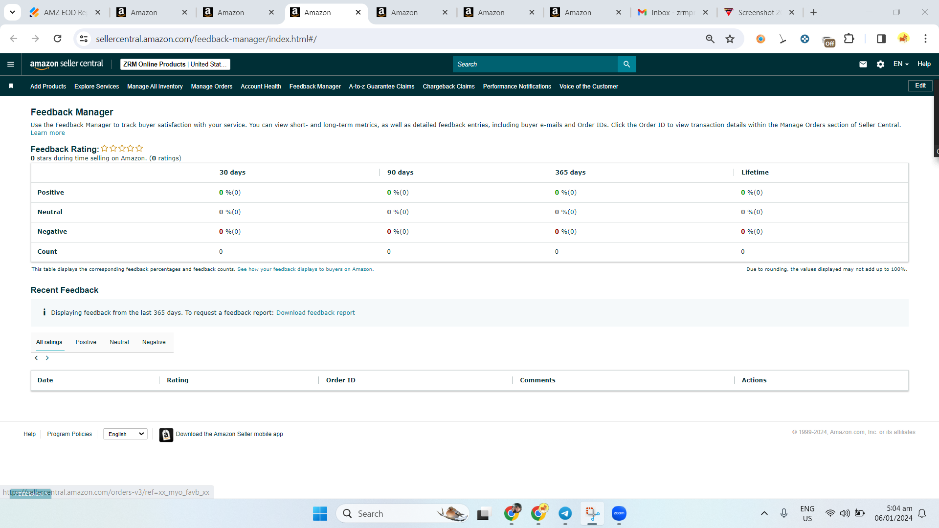Select the Neutral ratings tab
This screenshot has height=528, width=939.
pyautogui.click(x=119, y=342)
